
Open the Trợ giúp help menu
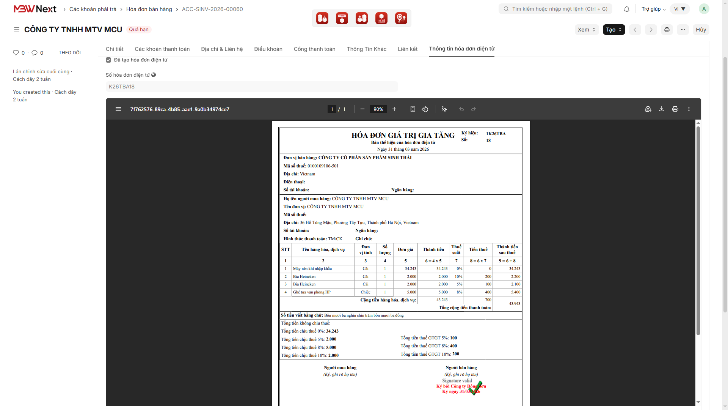pos(653,9)
